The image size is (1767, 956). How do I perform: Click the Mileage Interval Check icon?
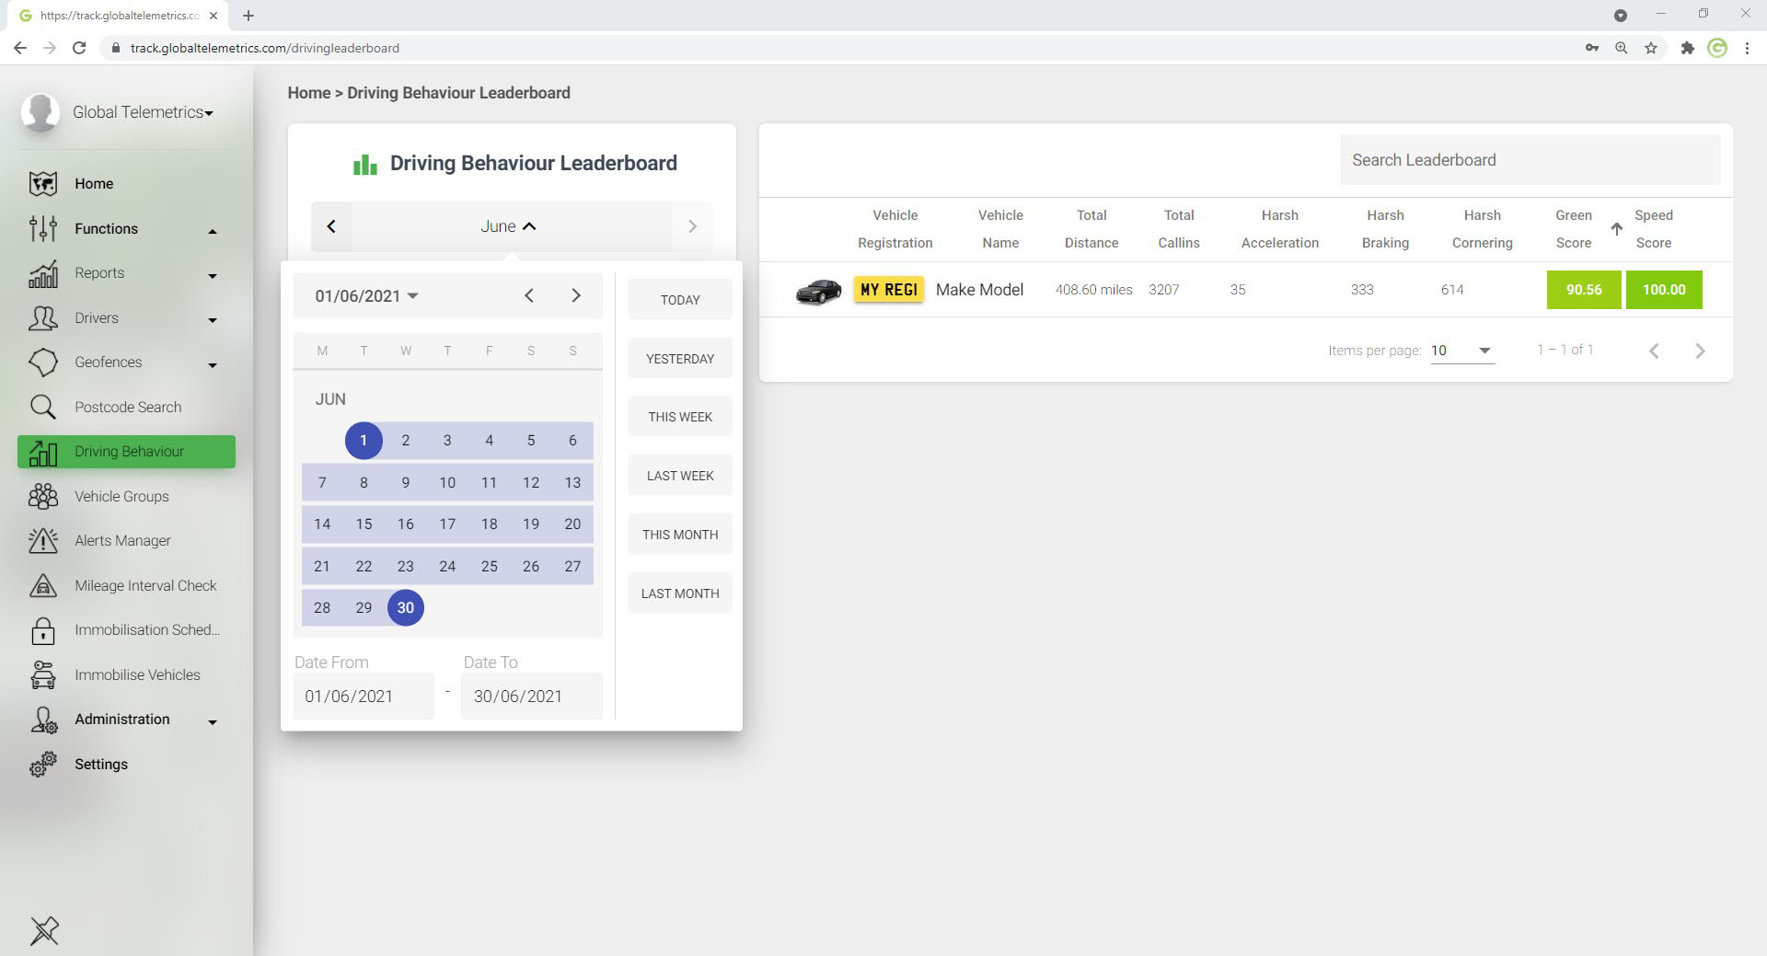pyautogui.click(x=43, y=586)
